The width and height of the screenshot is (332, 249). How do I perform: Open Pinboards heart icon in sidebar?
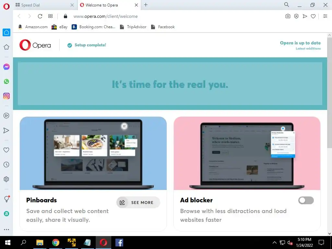coord(6,150)
